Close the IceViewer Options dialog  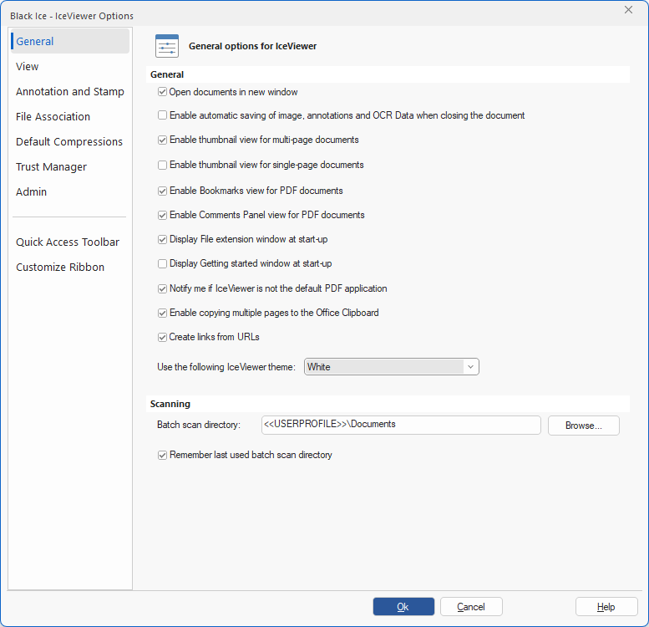[x=628, y=10]
